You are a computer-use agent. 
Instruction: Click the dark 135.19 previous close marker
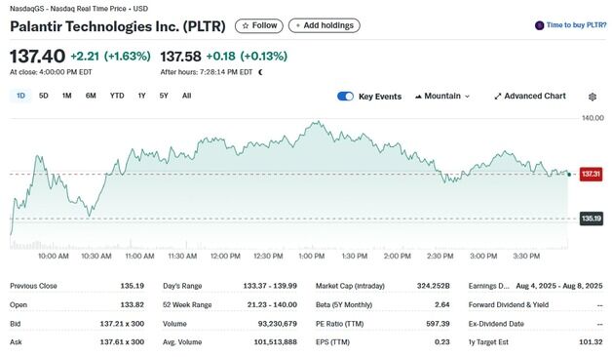click(x=592, y=218)
